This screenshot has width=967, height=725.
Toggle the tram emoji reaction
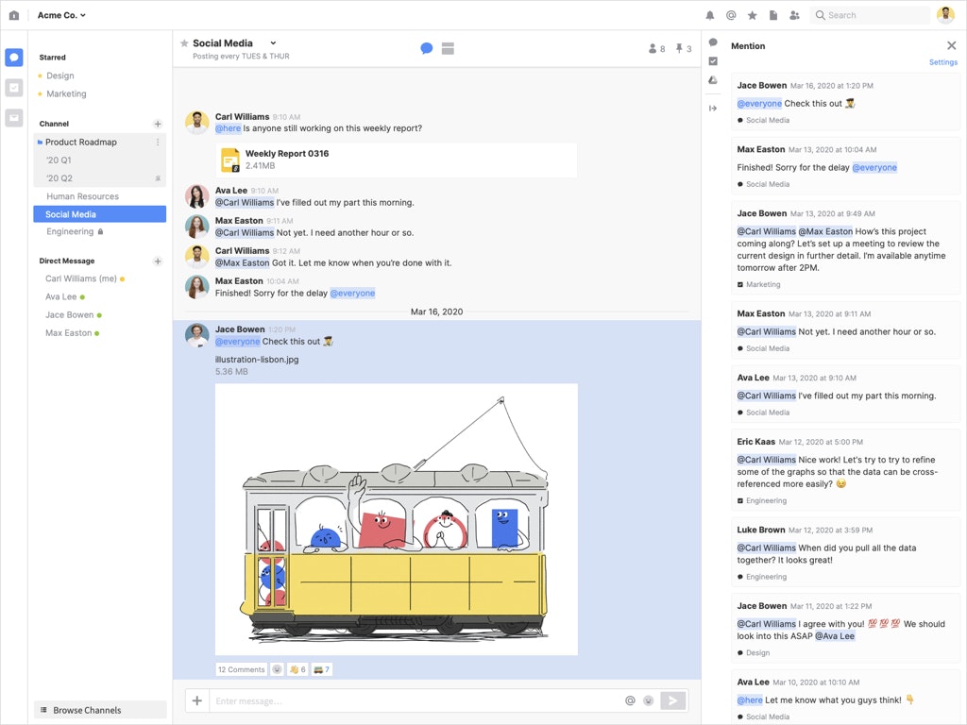pos(322,669)
